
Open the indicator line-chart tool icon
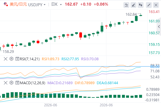[x=126, y=5]
